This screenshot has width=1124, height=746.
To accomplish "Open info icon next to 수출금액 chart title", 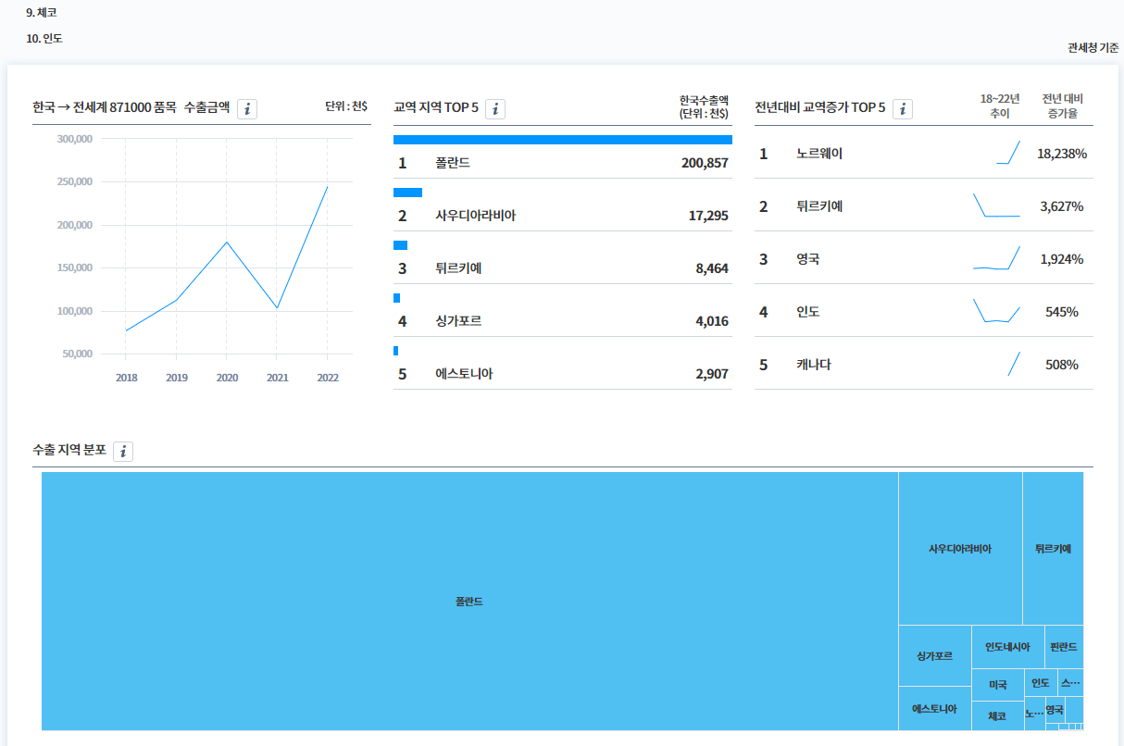I will pos(247,109).
